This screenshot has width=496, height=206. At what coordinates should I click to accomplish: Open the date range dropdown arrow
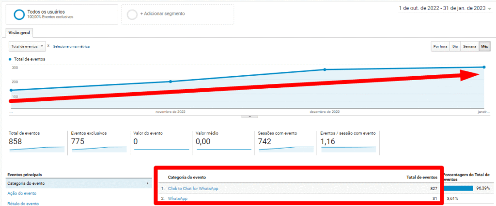(490, 9)
